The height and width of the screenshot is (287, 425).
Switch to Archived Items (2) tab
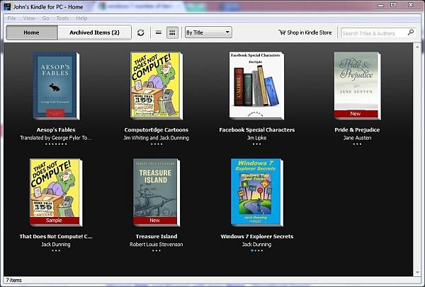point(94,33)
